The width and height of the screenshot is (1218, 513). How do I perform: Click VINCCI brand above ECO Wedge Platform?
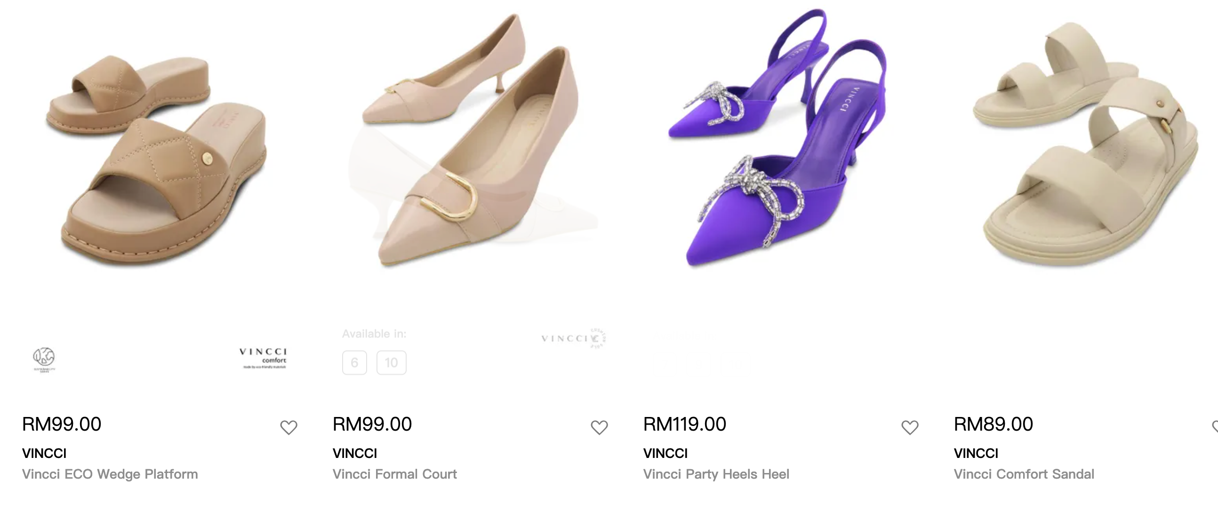(x=44, y=453)
